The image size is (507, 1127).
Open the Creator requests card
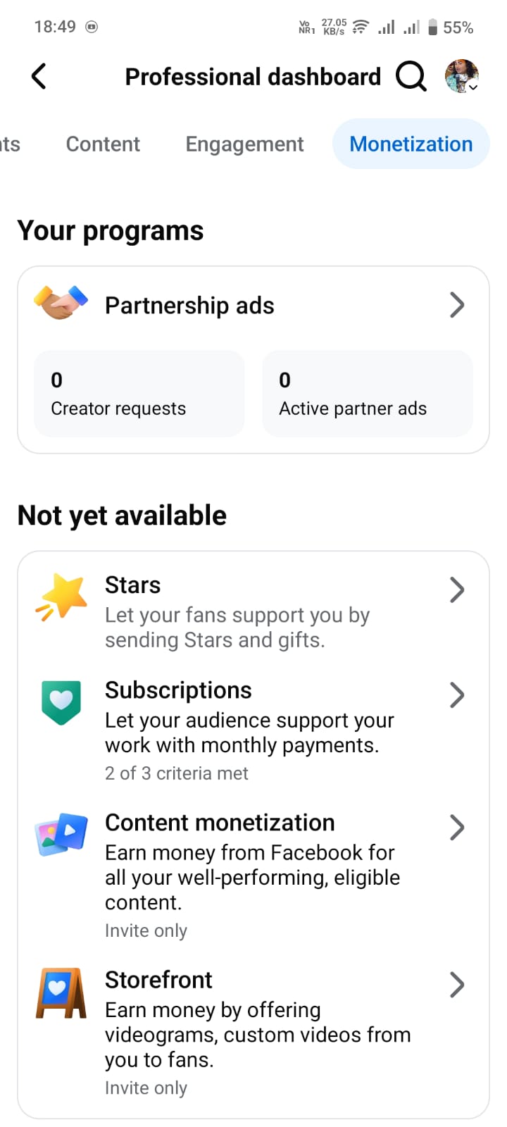(x=139, y=394)
